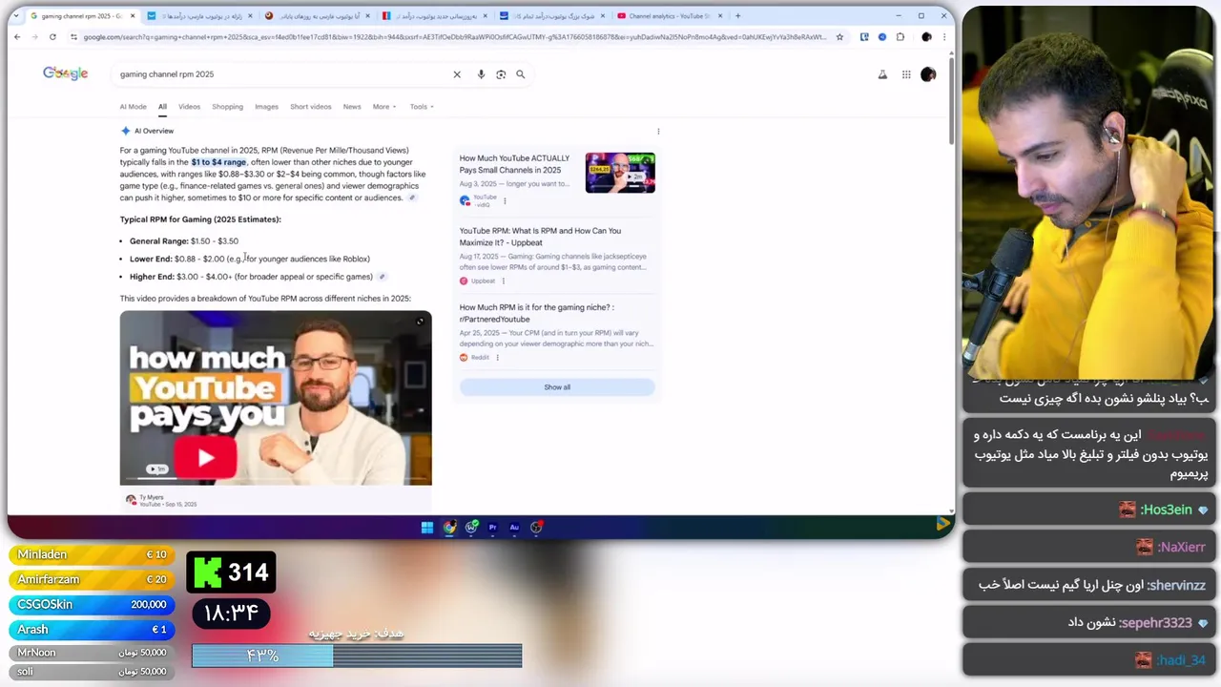Open new tab with plus button
Screen dimensions: 1221x687
(737, 16)
